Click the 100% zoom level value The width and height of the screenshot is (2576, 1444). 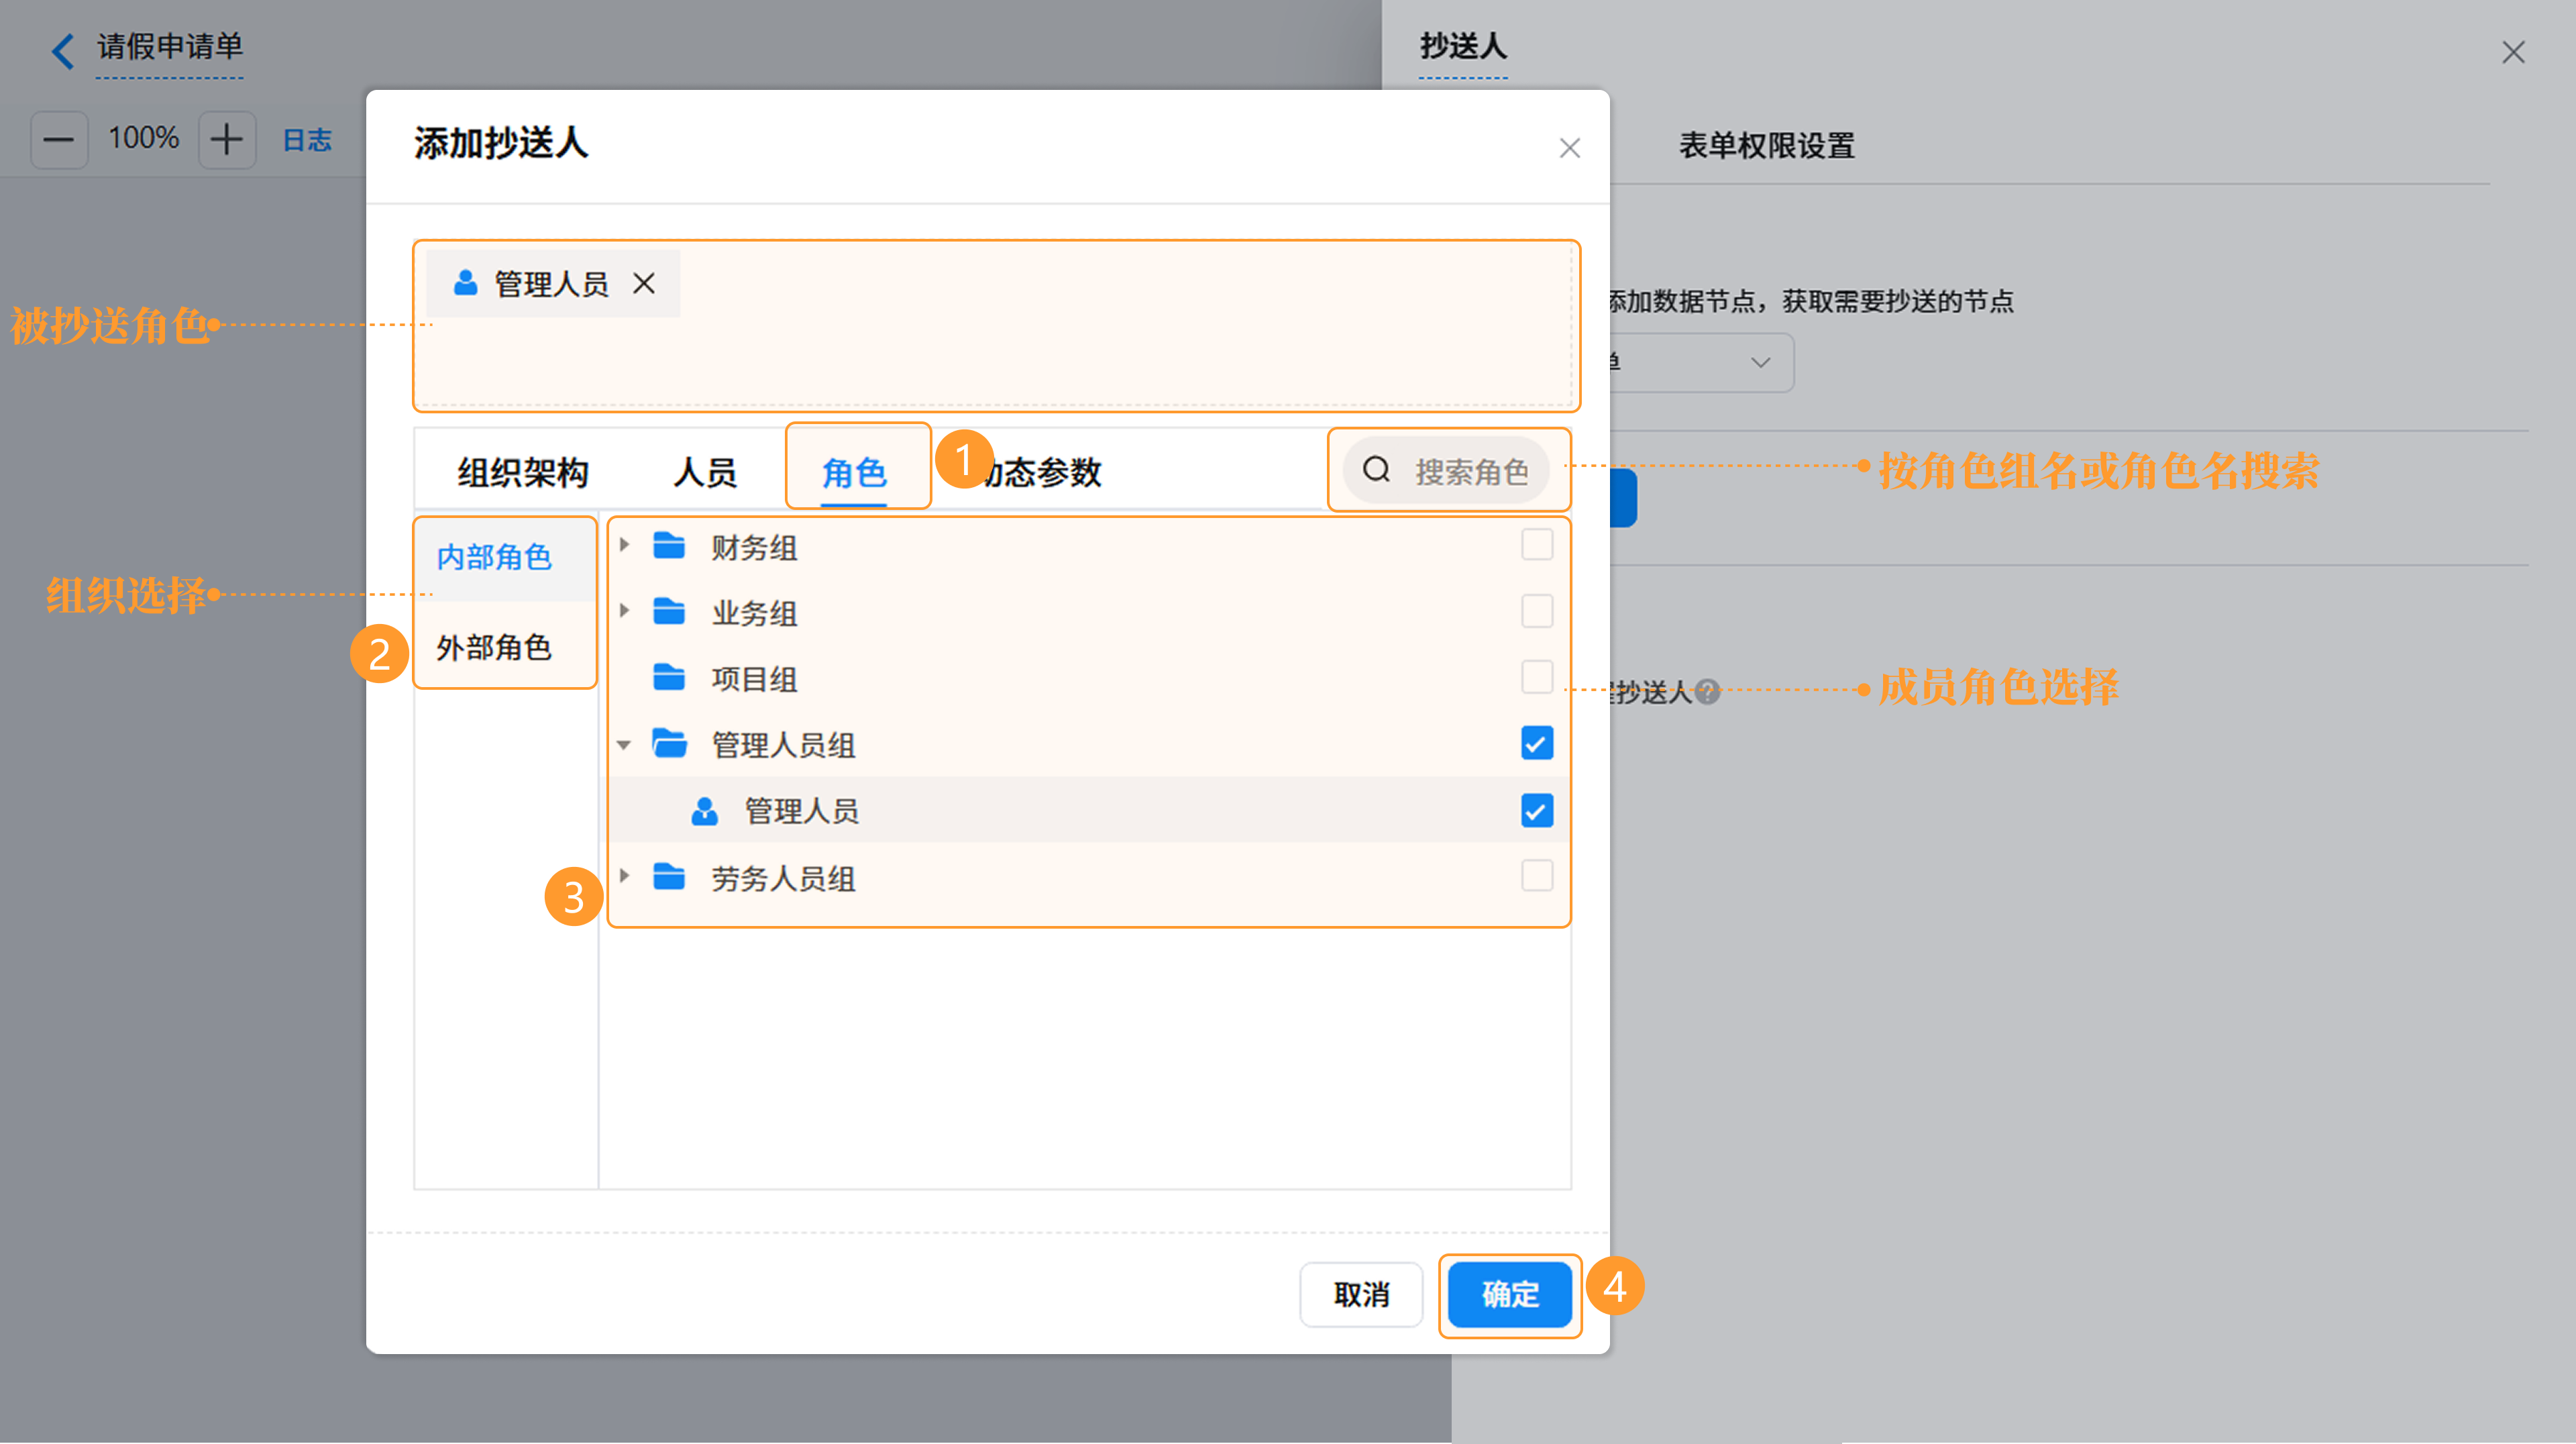tap(144, 138)
